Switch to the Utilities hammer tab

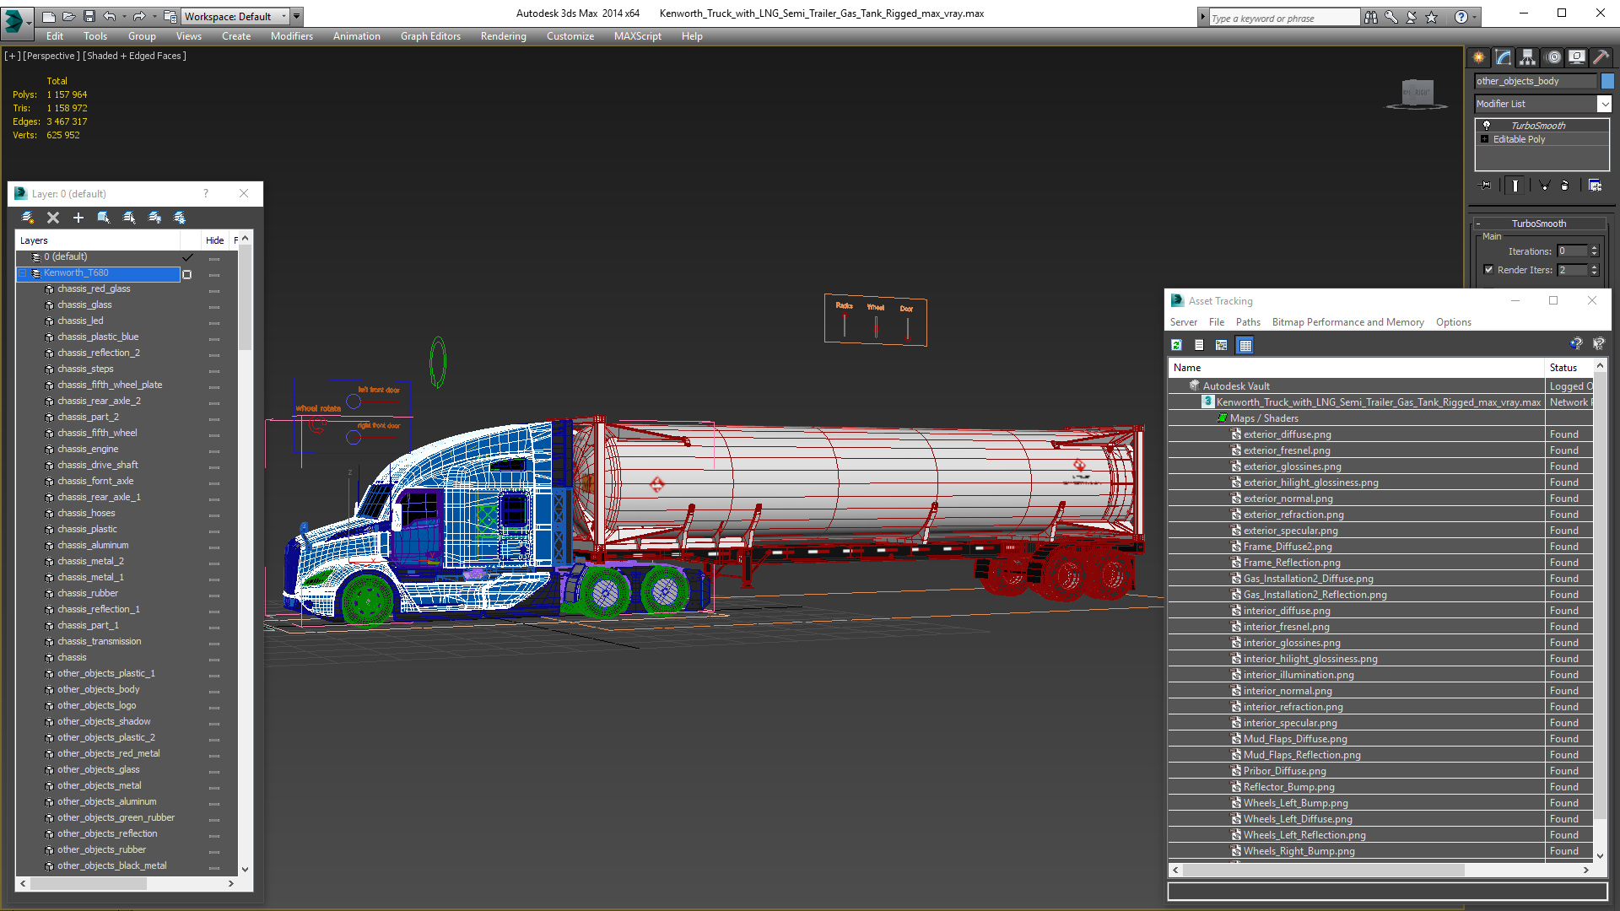[x=1601, y=57]
